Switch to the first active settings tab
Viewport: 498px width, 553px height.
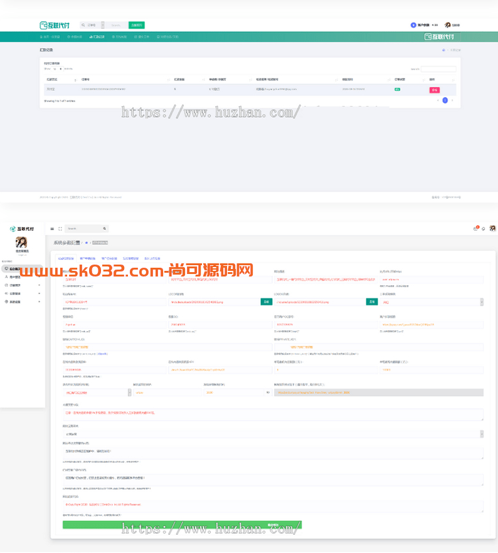66,258
